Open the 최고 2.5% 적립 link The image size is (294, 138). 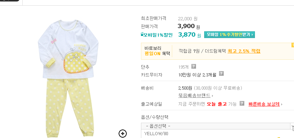click(244, 51)
